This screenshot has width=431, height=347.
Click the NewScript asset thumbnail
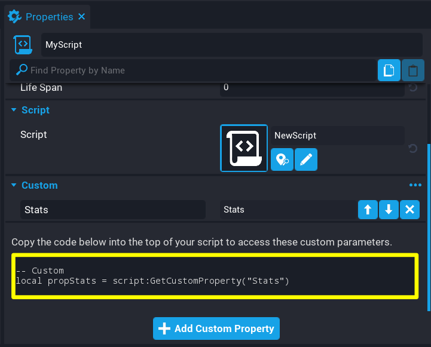click(x=244, y=148)
